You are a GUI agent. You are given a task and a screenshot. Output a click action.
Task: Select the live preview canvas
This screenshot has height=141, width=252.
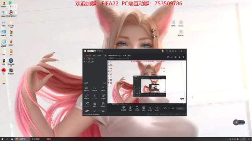pyautogui.click(x=147, y=82)
